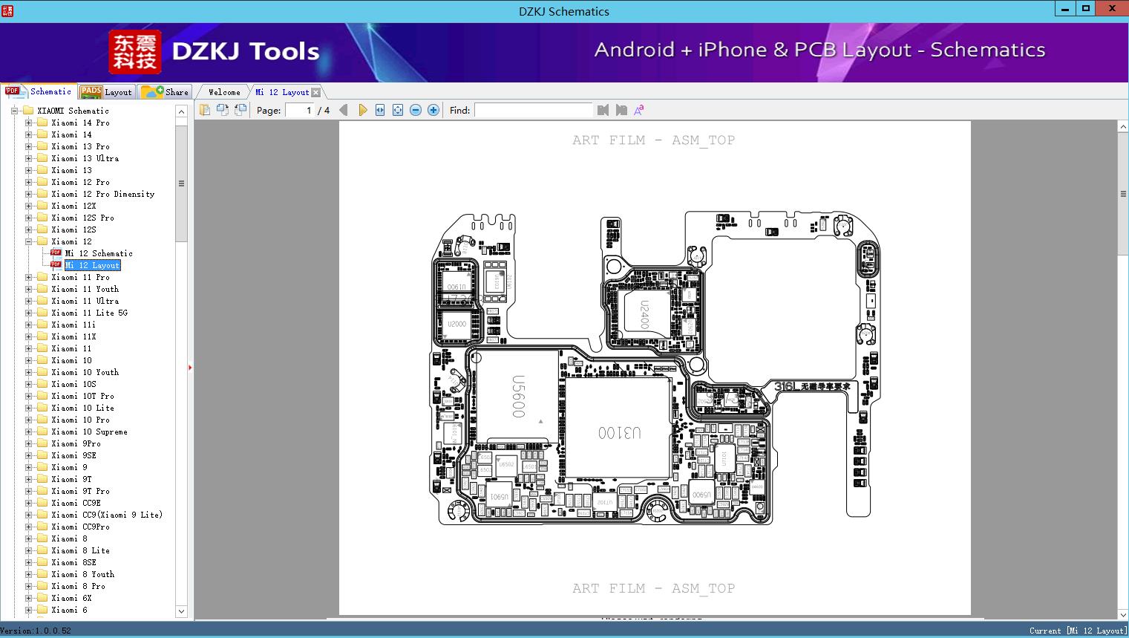
Task: Click the Find search field
Action: tap(534, 110)
